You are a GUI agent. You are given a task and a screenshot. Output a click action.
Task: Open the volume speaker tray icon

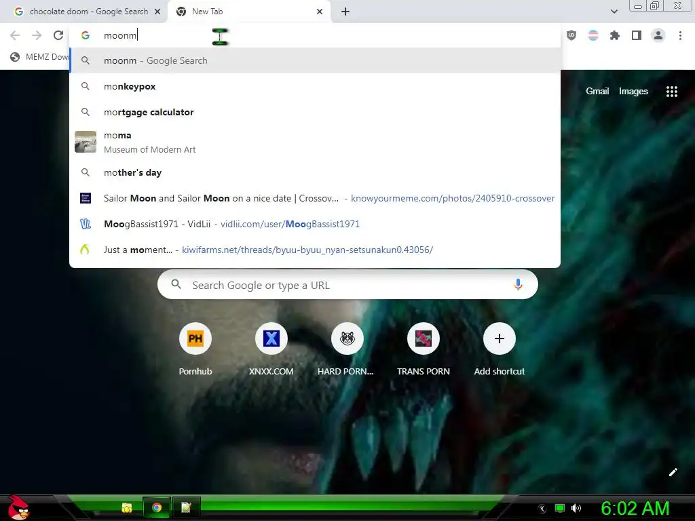576,509
